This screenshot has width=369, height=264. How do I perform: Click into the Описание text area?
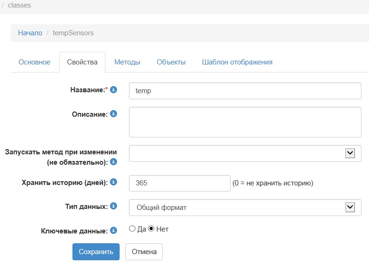pos(245,122)
